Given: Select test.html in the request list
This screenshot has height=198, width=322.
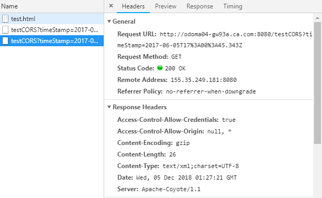Looking at the screenshot, I should pos(52,19).
